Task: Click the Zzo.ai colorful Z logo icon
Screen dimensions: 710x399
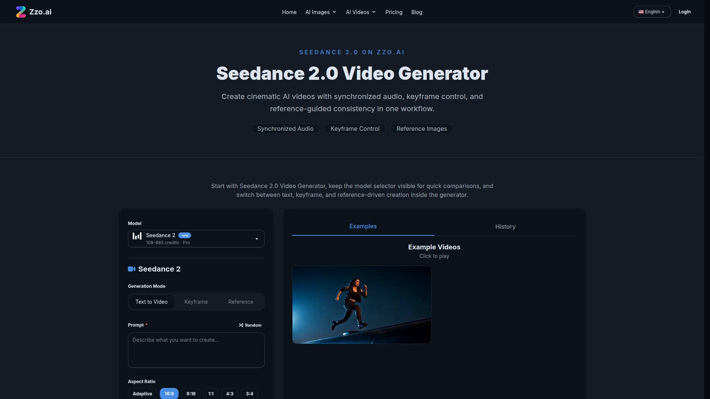Action: click(21, 12)
